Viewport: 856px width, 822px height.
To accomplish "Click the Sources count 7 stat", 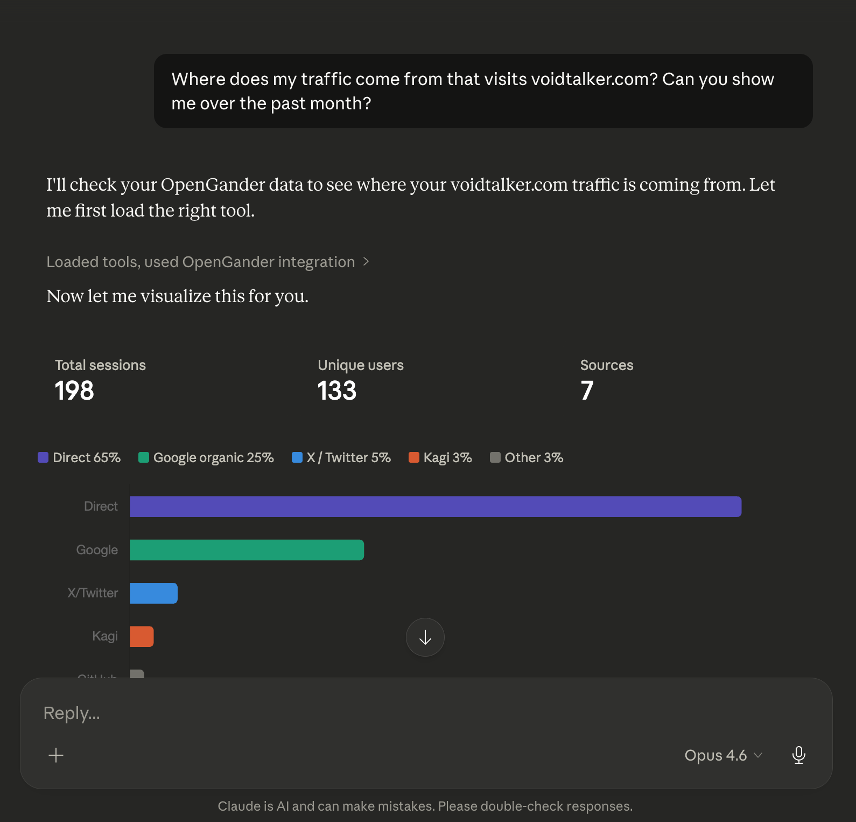I will [x=606, y=380].
